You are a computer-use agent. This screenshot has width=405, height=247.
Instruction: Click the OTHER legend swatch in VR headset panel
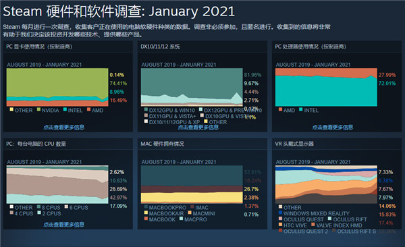pyautogui.click(x=281, y=207)
